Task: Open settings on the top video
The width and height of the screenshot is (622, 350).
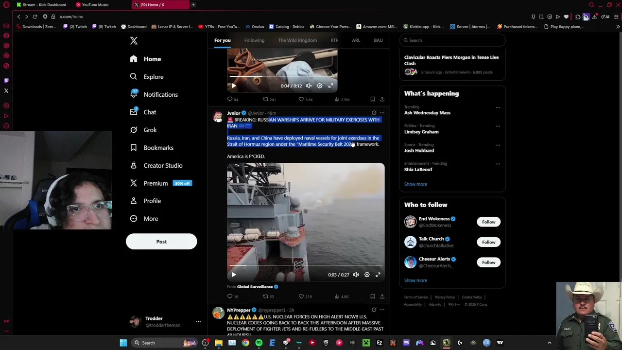Action: click(320, 86)
